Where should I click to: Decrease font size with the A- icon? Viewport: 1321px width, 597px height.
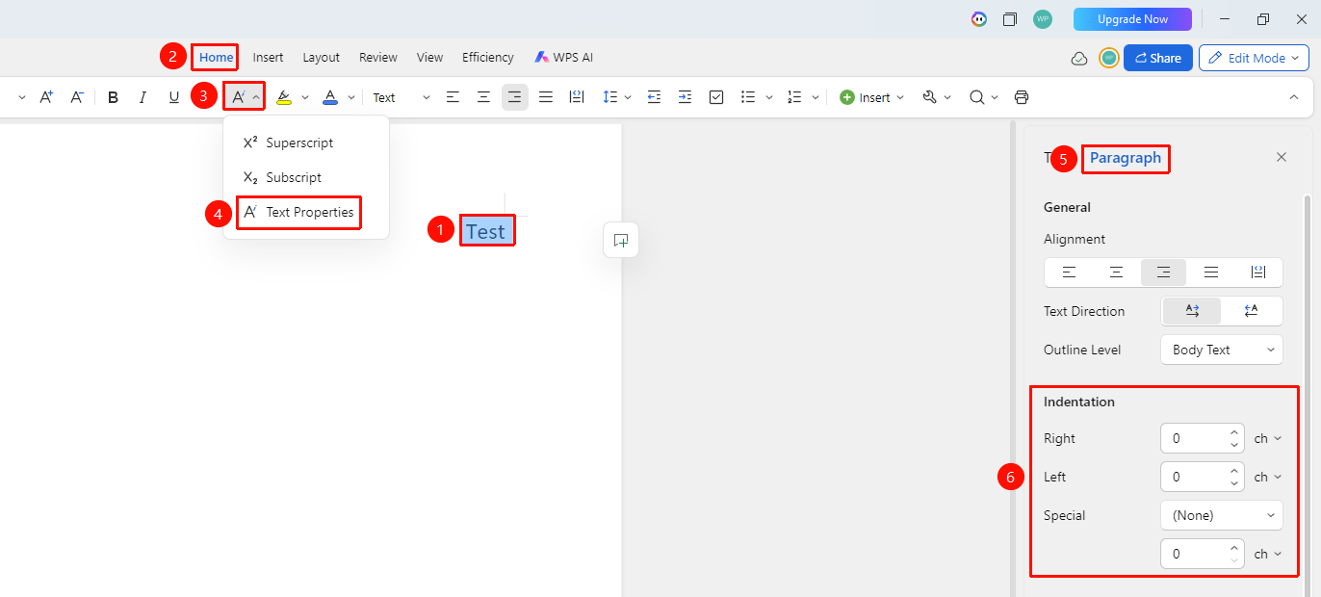pos(78,97)
